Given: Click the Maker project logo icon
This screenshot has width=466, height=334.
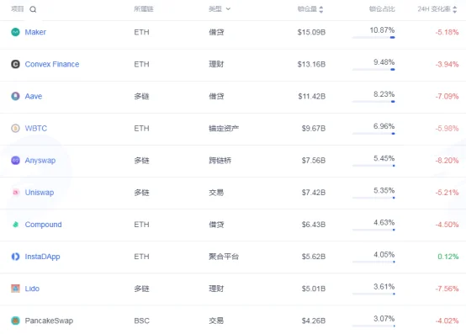Looking at the screenshot, I should [15, 32].
